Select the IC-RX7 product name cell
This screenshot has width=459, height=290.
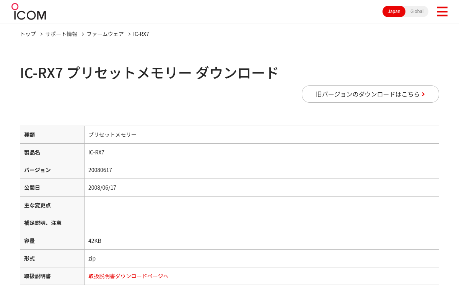[262, 152]
